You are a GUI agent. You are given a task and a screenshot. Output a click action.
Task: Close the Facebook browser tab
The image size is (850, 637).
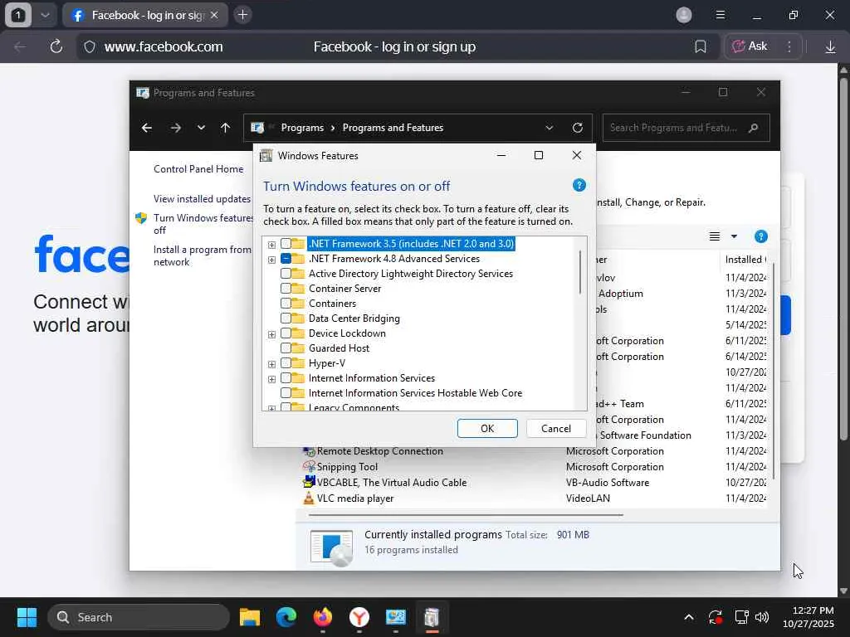(214, 15)
